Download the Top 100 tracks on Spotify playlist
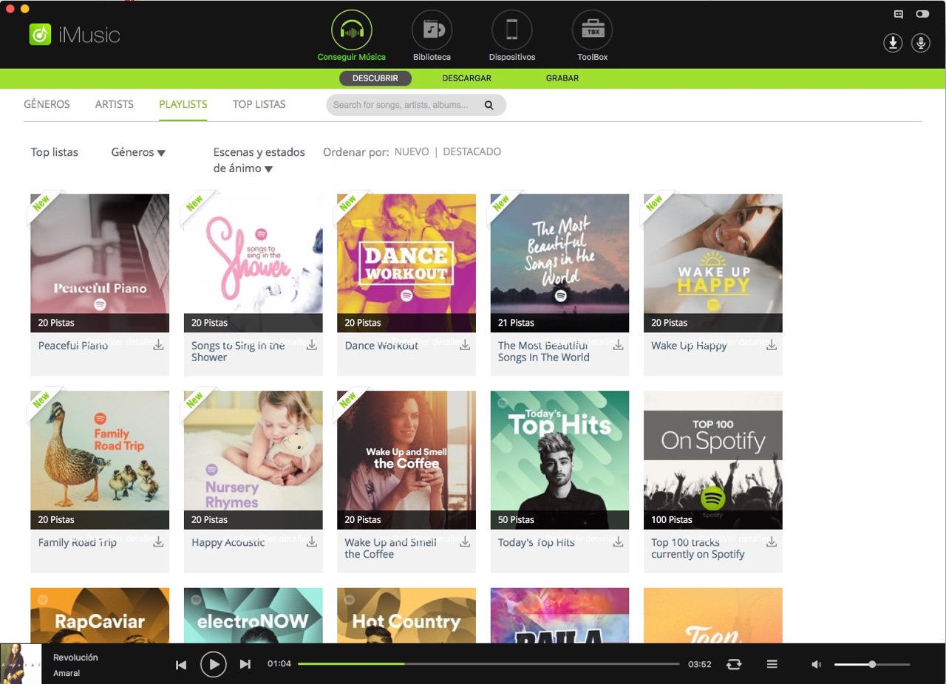The height and width of the screenshot is (684, 946). pos(772,542)
